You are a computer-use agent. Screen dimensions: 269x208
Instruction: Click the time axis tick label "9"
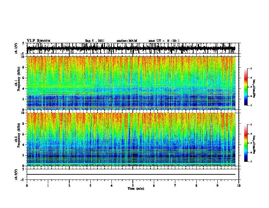217,186
